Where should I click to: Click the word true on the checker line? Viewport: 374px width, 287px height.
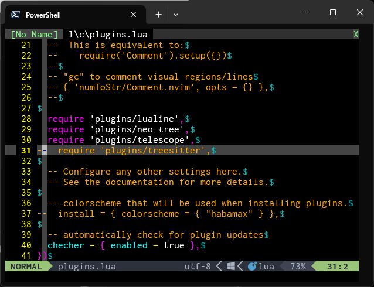[x=174, y=245]
